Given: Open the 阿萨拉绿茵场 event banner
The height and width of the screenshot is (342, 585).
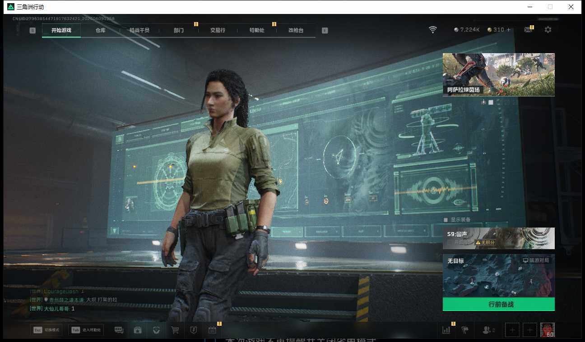Looking at the screenshot, I should pyautogui.click(x=499, y=74).
